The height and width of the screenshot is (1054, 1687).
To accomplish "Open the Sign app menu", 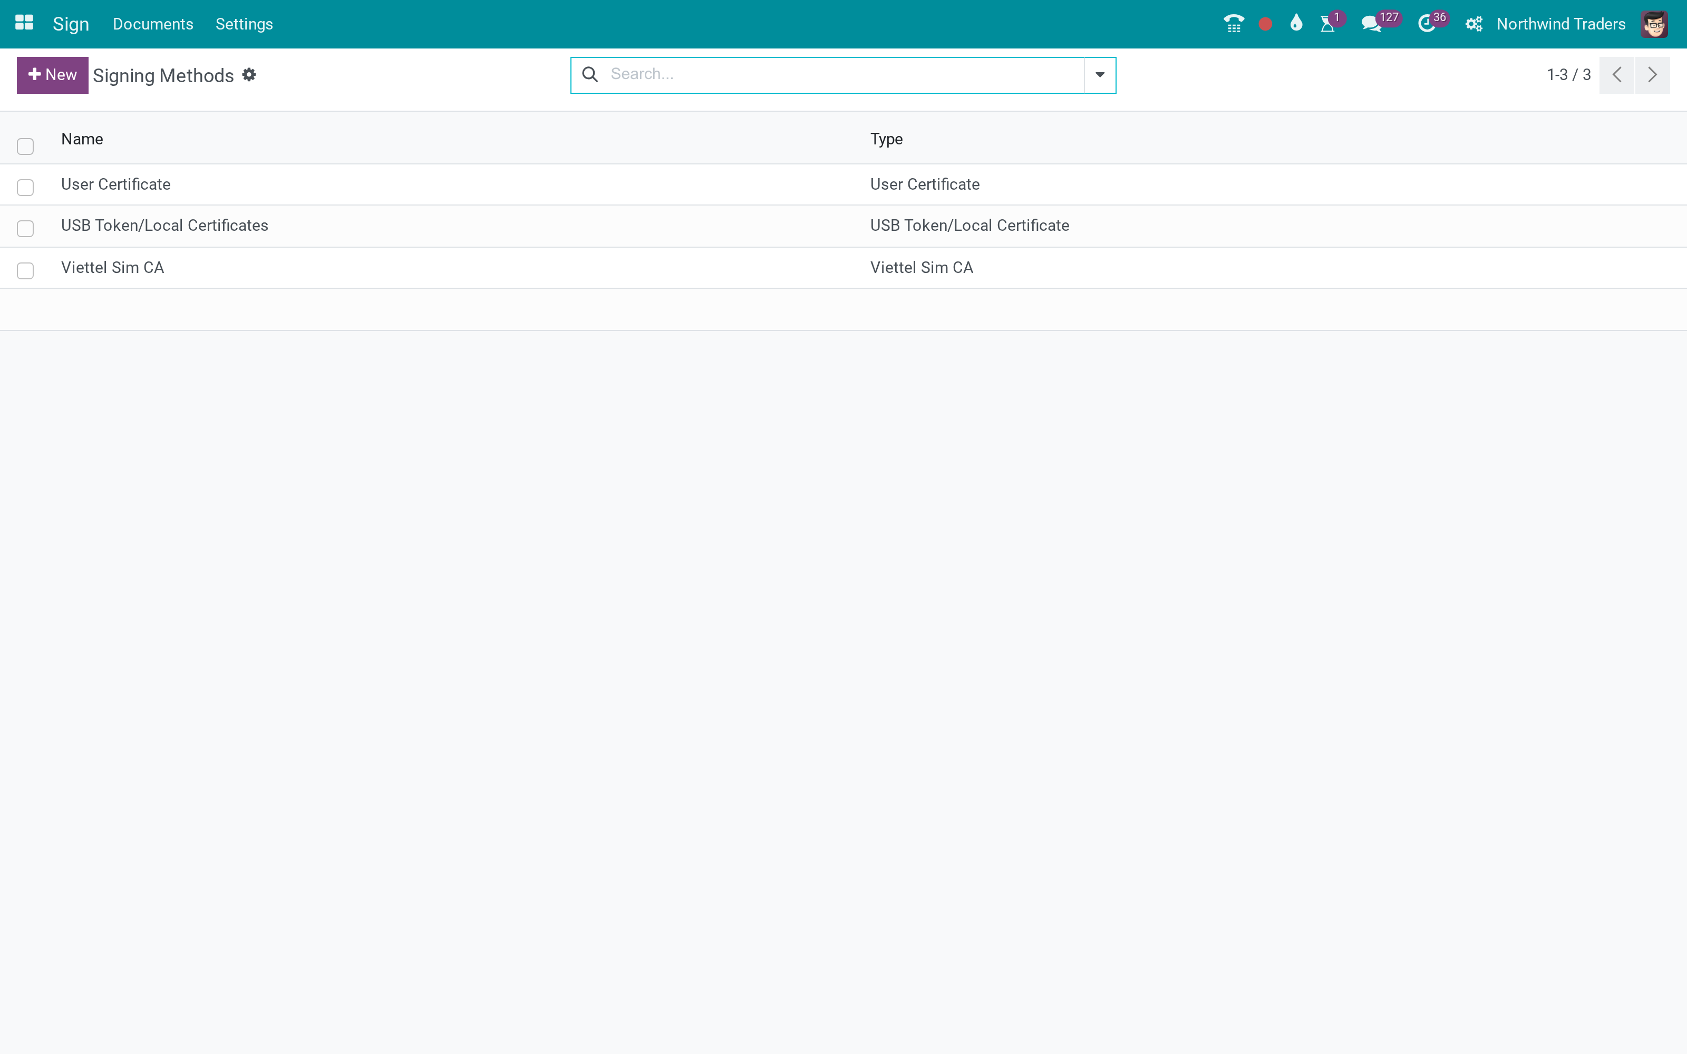I will 71,24.
